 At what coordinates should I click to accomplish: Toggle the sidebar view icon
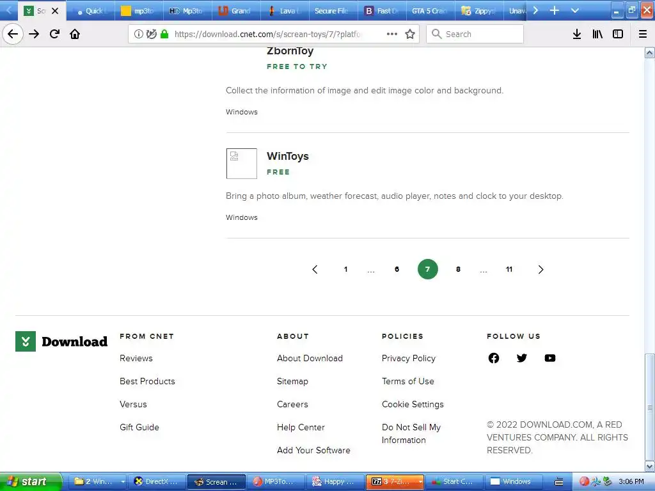tap(618, 35)
